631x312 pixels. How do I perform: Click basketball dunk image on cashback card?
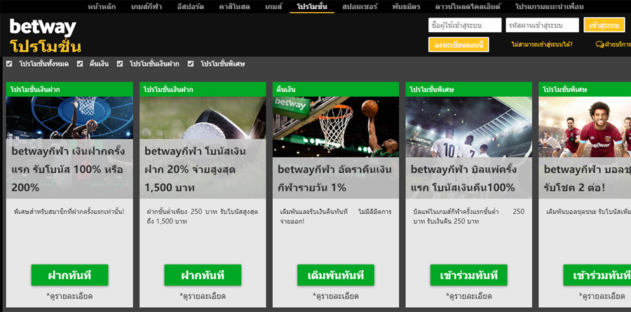tap(336, 127)
